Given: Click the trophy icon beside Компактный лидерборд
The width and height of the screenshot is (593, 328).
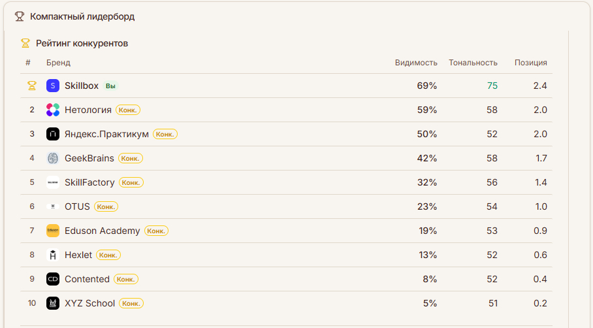Looking at the screenshot, I should click(x=20, y=16).
